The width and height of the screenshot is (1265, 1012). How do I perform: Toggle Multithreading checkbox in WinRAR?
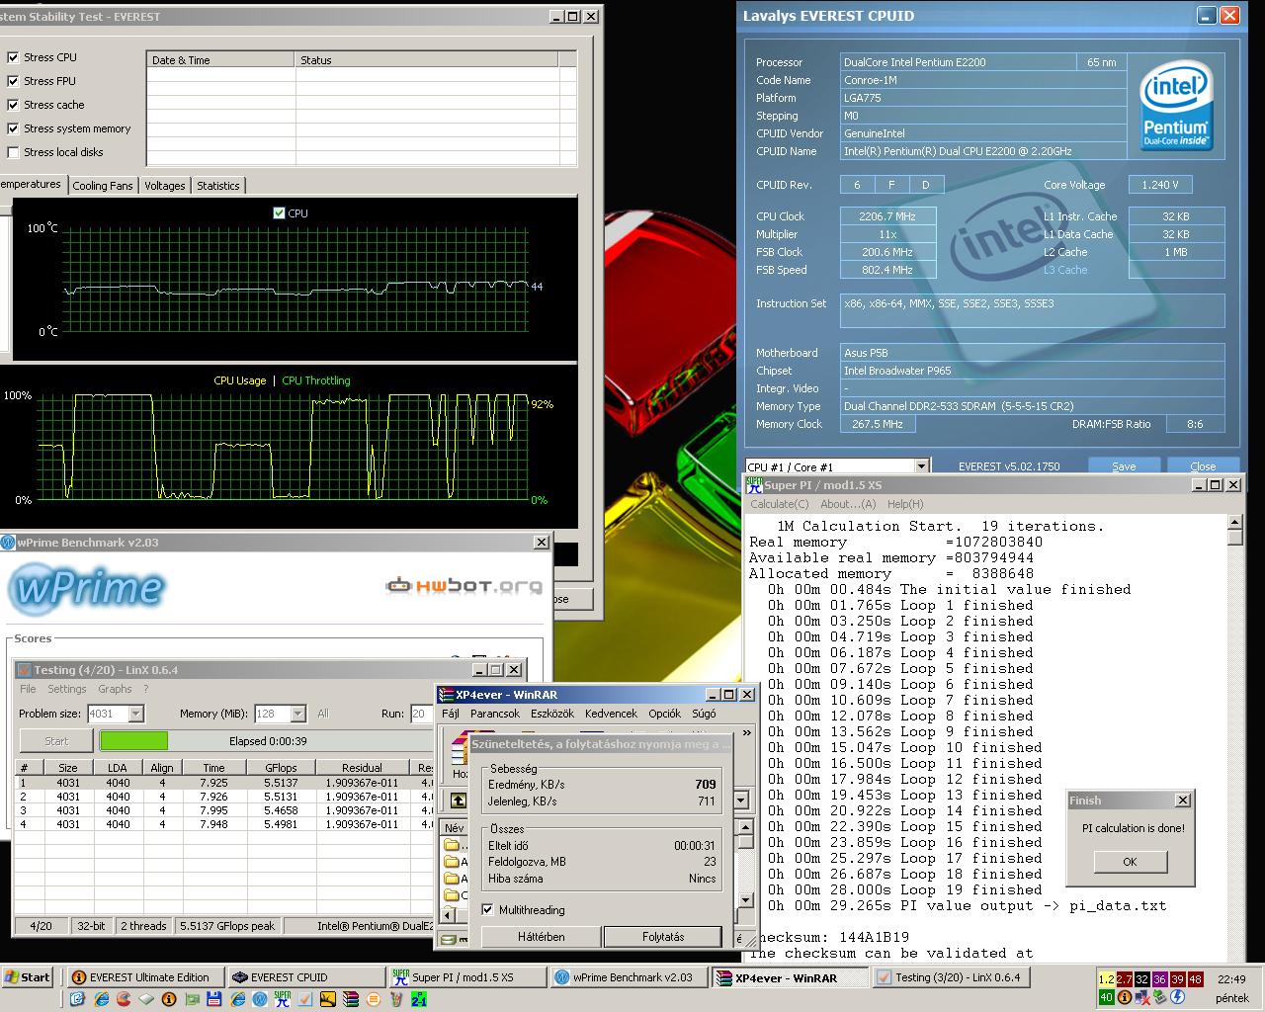(x=487, y=909)
